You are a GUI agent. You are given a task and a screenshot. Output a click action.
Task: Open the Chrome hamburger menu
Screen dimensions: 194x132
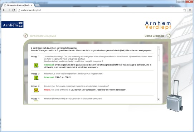pos(190,10)
